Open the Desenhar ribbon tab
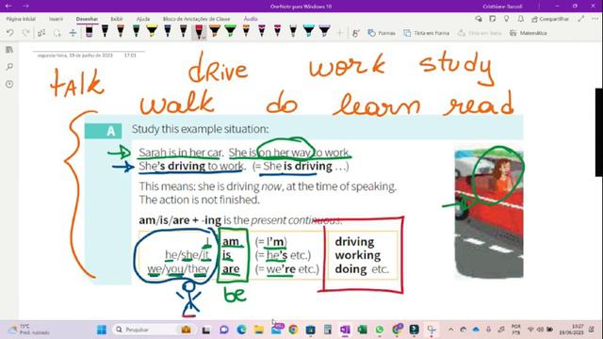Screen dimensions: 603x339 pyautogui.click(x=87, y=19)
